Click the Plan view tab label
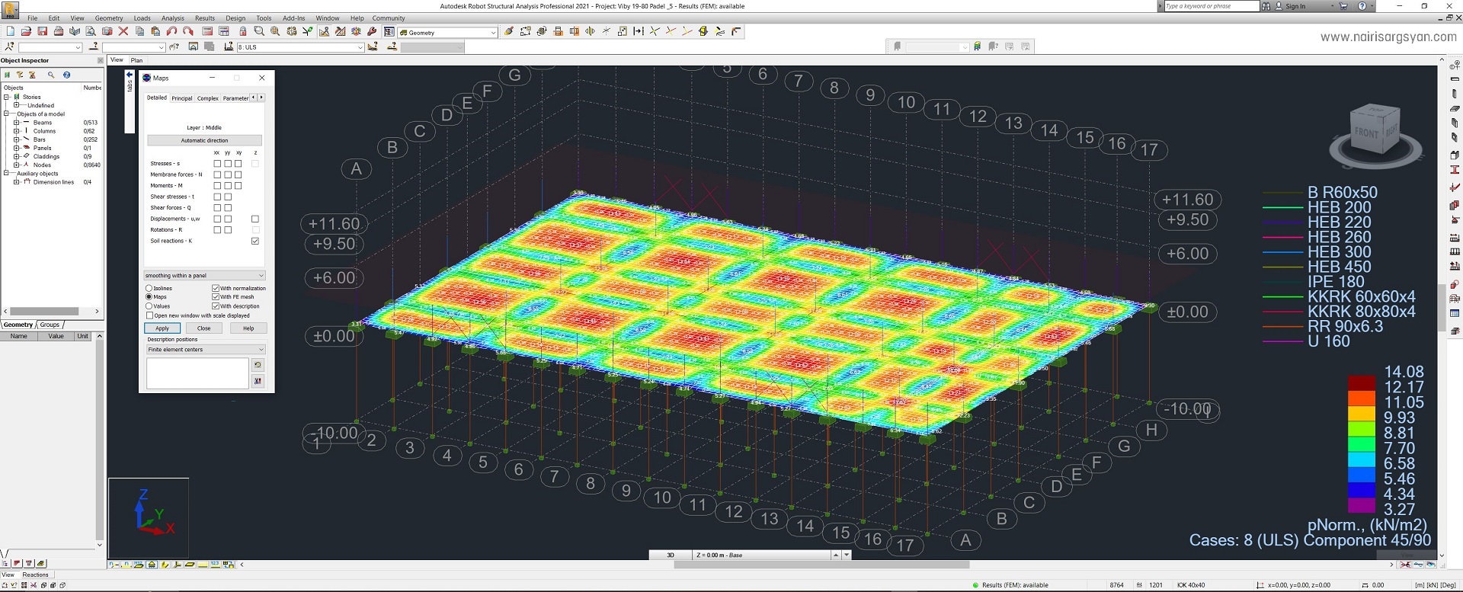This screenshot has width=1463, height=592. click(137, 60)
